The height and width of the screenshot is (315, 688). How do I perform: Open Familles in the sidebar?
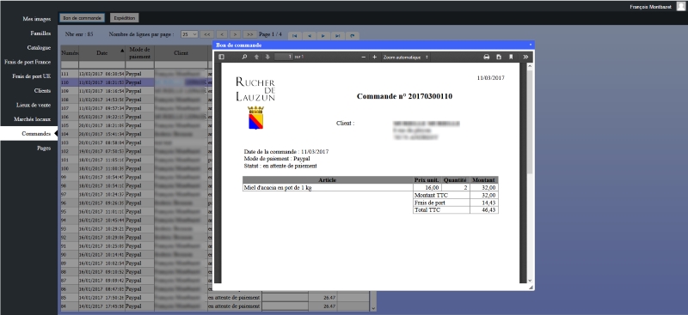pos(40,33)
